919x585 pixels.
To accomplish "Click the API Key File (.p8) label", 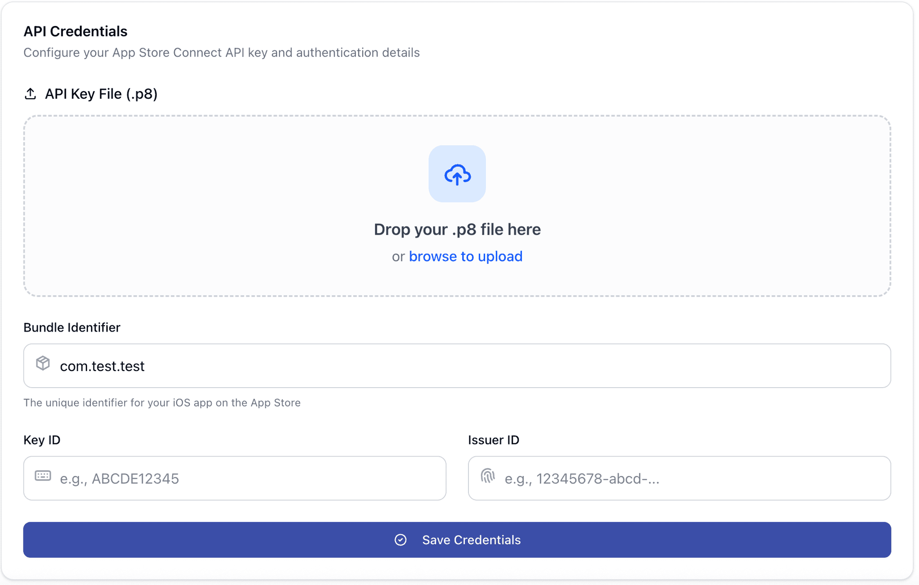I will (x=101, y=94).
